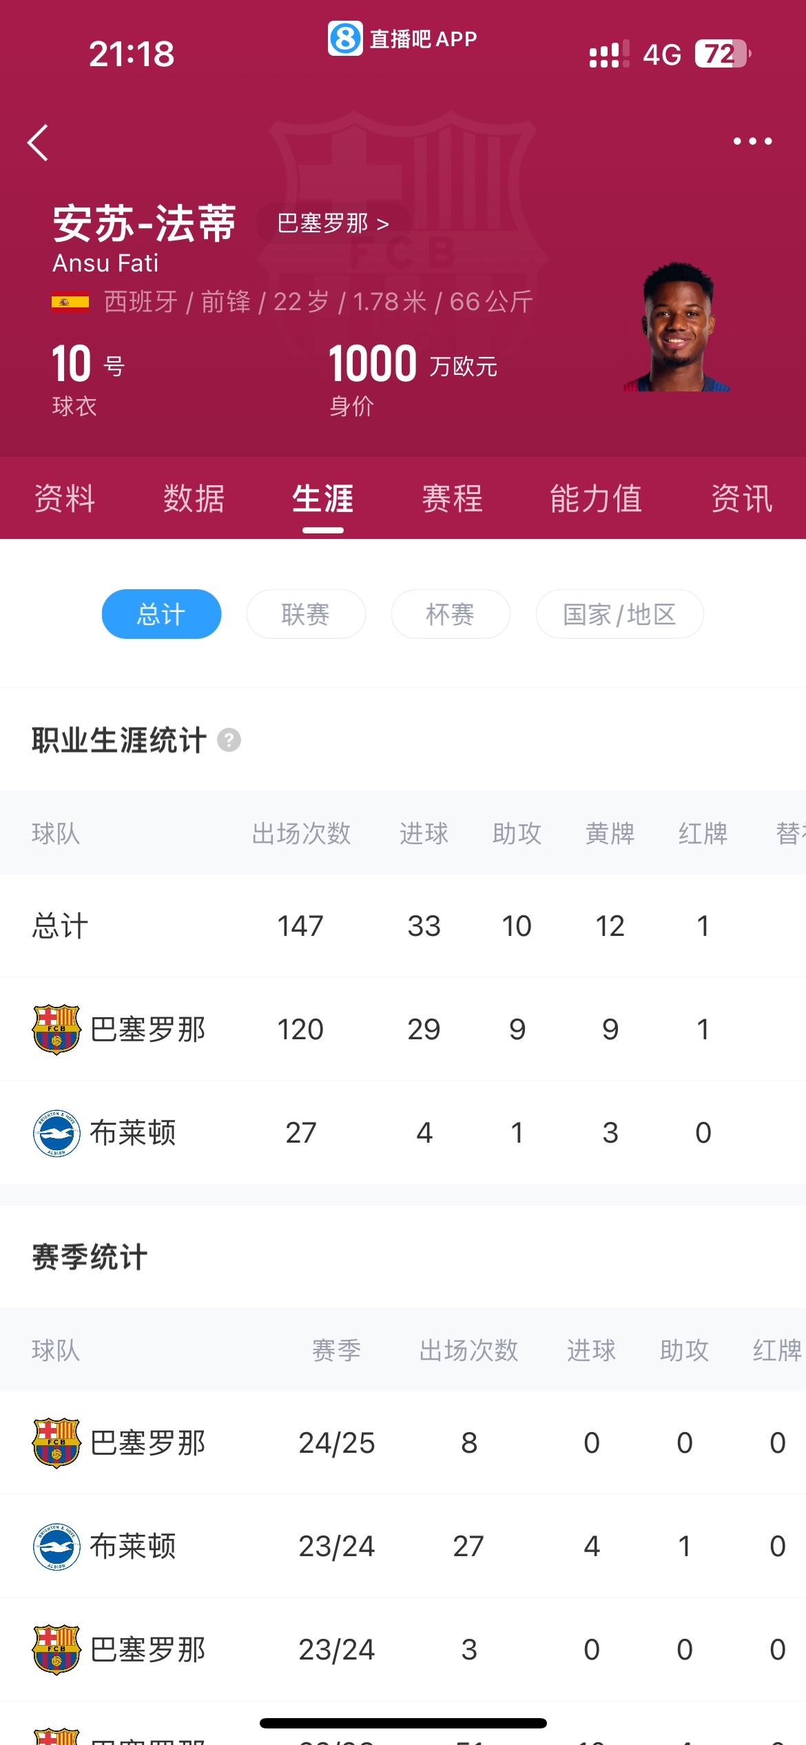Tap the Barcelona crest for 24/25 season

[x=56, y=1442]
